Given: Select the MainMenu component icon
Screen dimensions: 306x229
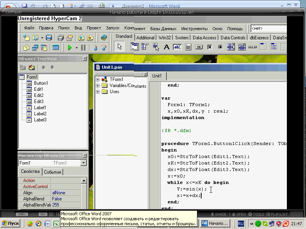Looking at the screenshot, I should click(x=145, y=47).
